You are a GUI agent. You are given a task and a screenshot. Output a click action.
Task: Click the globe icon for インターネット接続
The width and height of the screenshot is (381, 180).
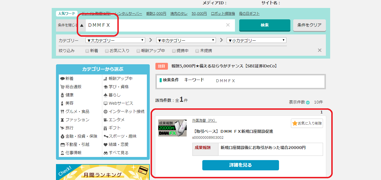[105, 112]
